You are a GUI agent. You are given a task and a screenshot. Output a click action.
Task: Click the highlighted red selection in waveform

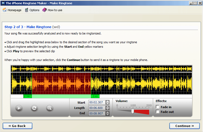(61, 83)
